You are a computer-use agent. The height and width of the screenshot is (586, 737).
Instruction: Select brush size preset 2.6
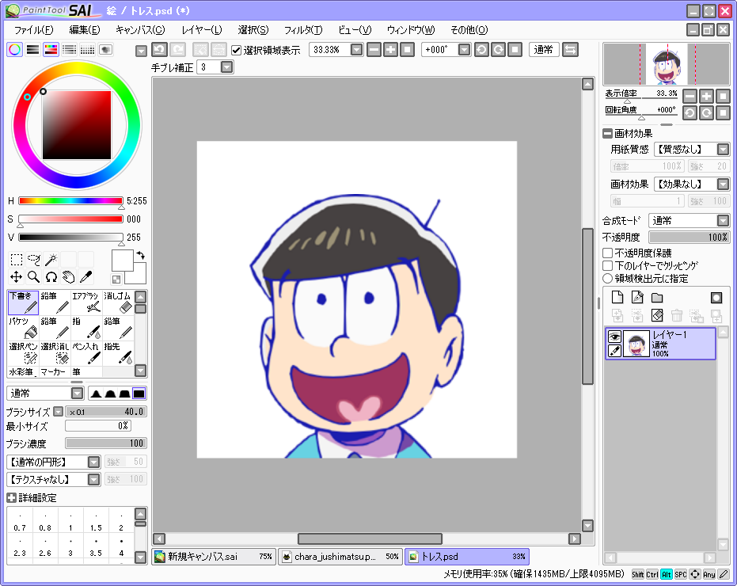point(45,548)
